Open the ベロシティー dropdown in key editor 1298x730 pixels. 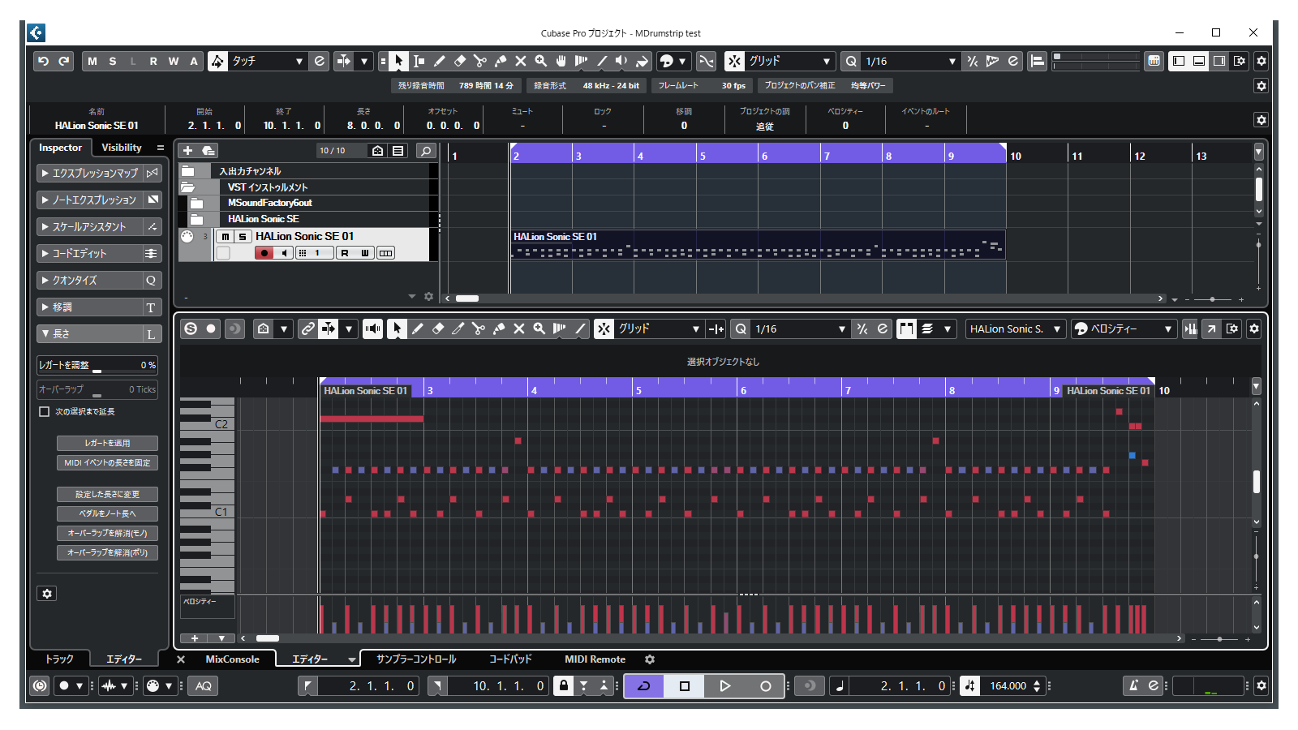(x=1124, y=328)
